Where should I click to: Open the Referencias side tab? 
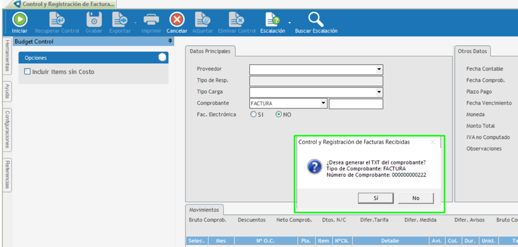[7, 175]
